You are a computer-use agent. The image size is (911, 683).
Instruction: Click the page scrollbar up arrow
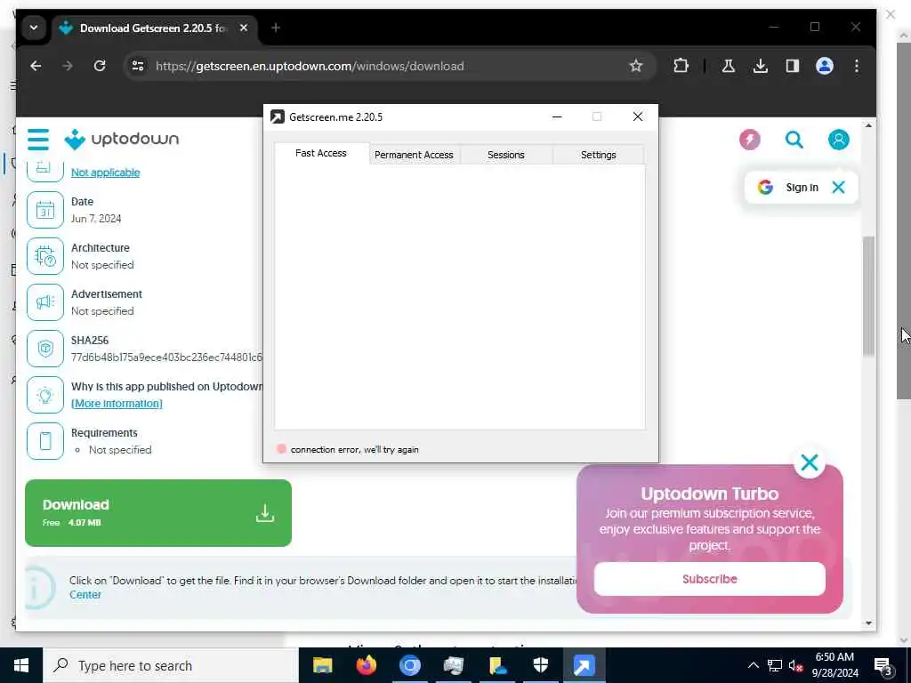[x=868, y=125]
